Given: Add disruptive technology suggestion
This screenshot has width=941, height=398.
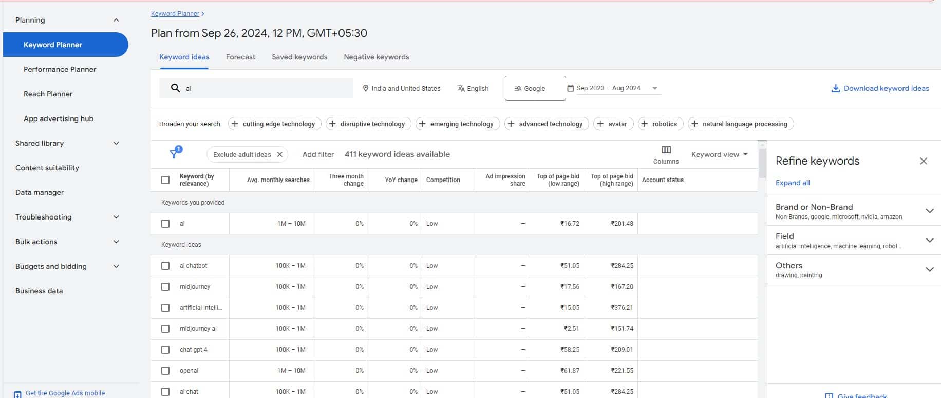Looking at the screenshot, I should 368,124.
